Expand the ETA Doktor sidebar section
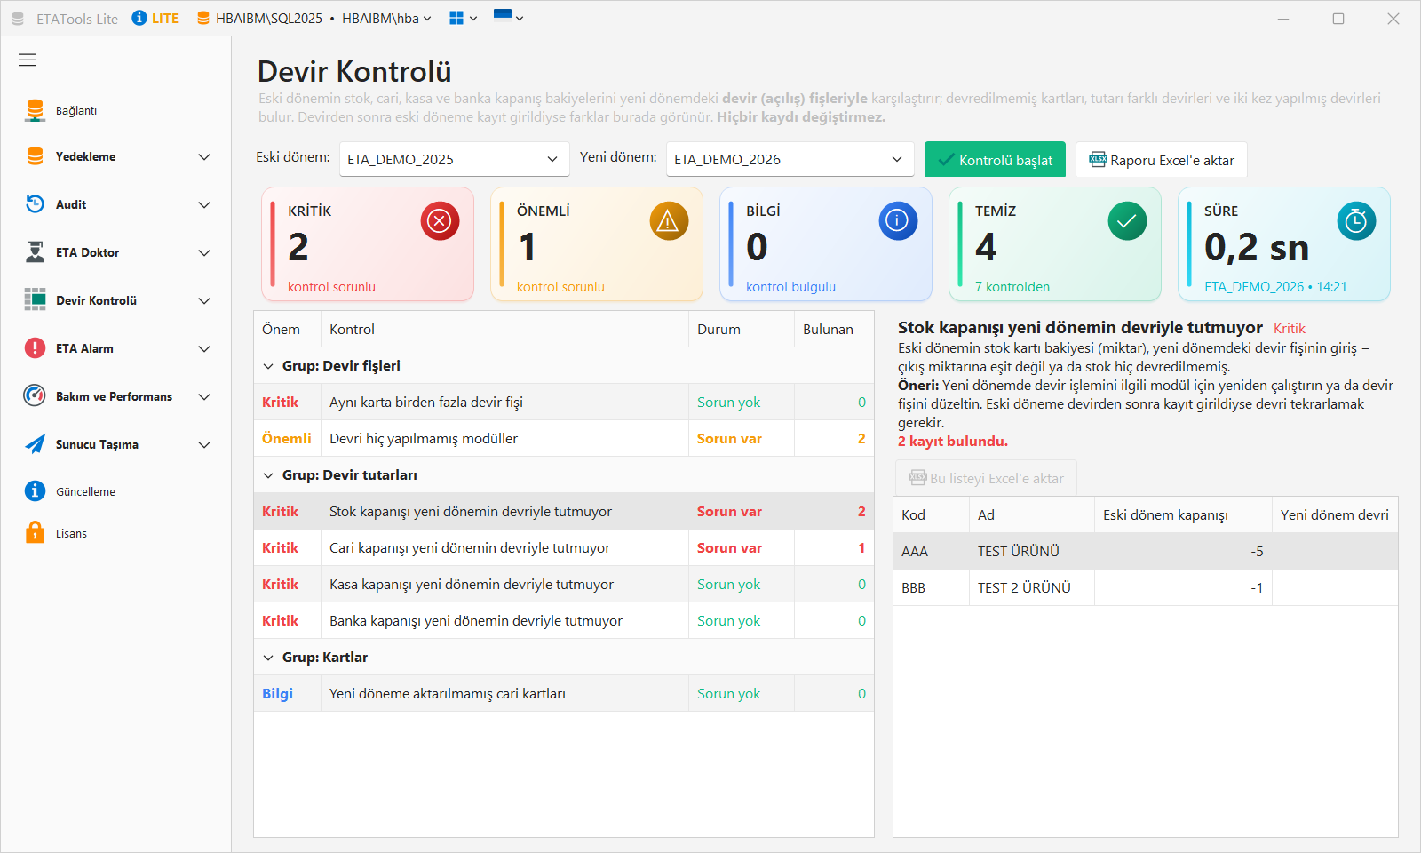 pyautogui.click(x=204, y=253)
